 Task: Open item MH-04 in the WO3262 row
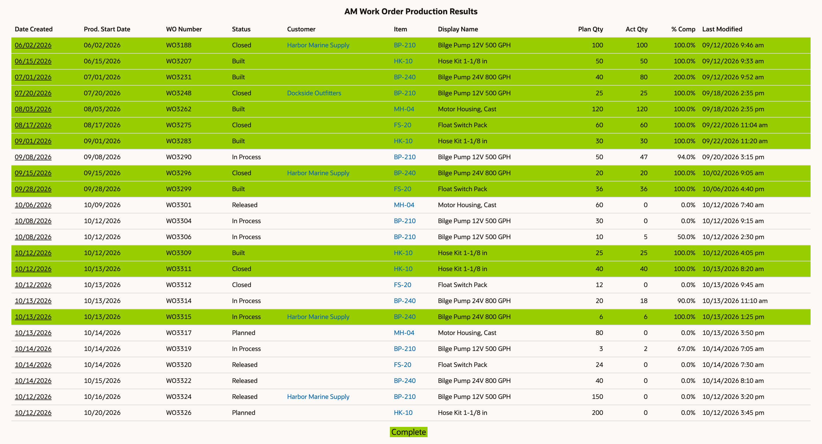[x=404, y=109]
